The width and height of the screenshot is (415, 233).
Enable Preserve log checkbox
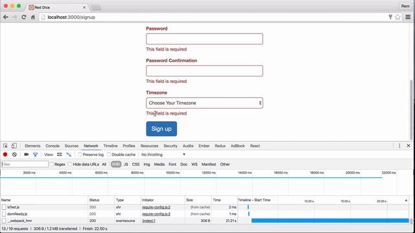tap(80, 155)
